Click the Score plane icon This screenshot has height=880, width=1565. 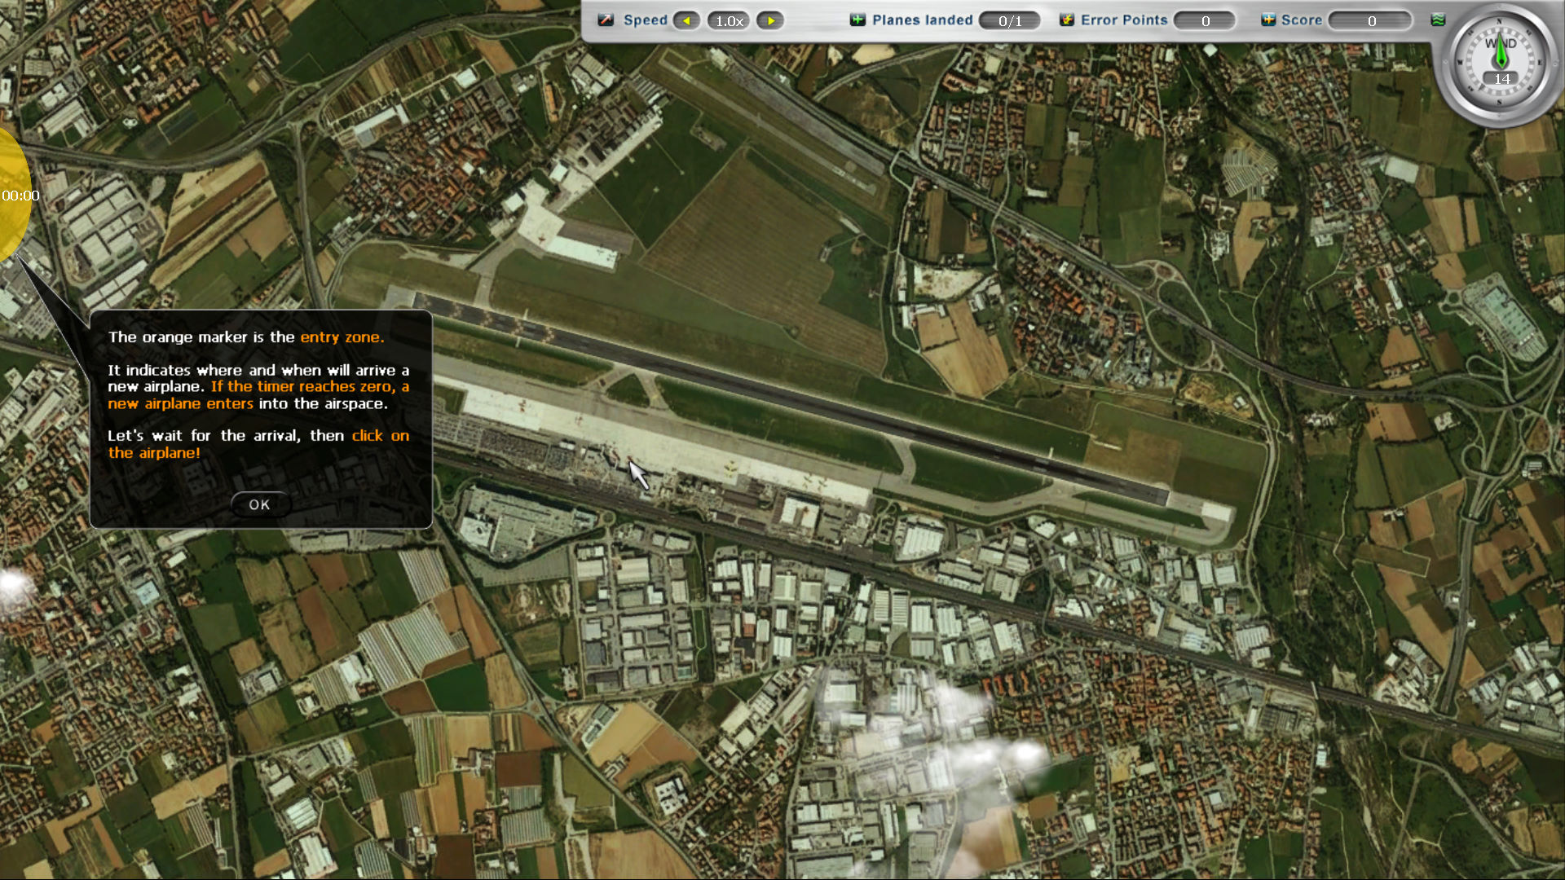click(1268, 20)
